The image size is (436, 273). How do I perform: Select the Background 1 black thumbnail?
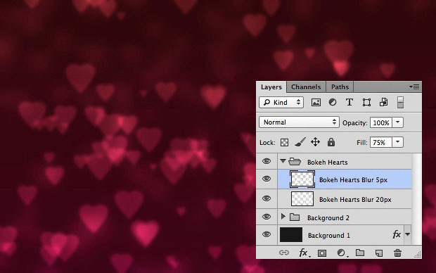pos(291,234)
